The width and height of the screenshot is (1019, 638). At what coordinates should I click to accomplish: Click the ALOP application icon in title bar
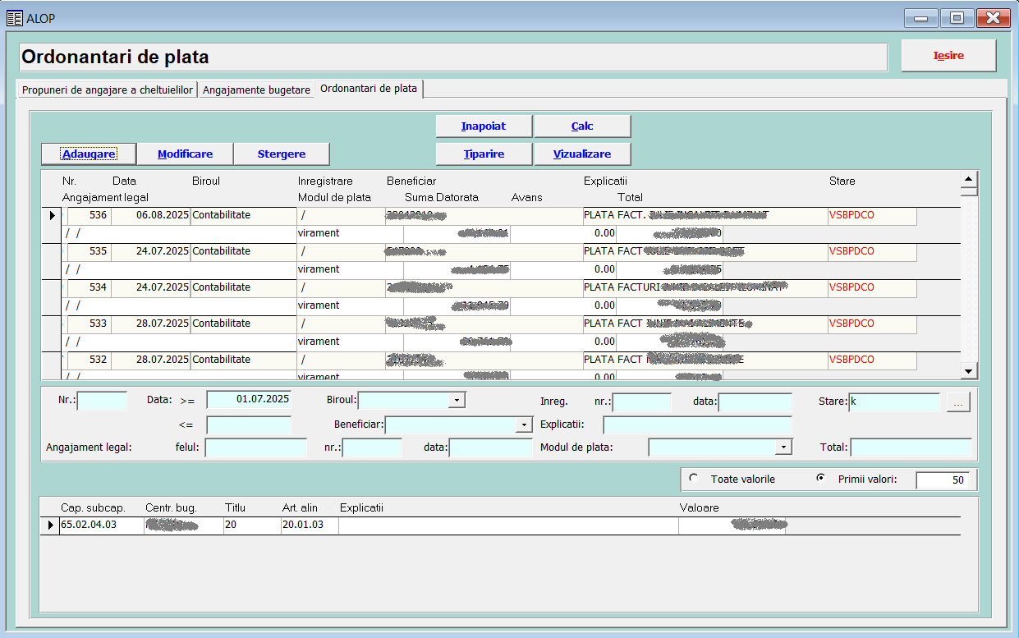14,18
